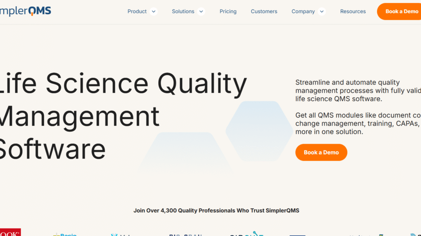
Task: Expand the Solutions dropdown chevron
Action: 201,11
